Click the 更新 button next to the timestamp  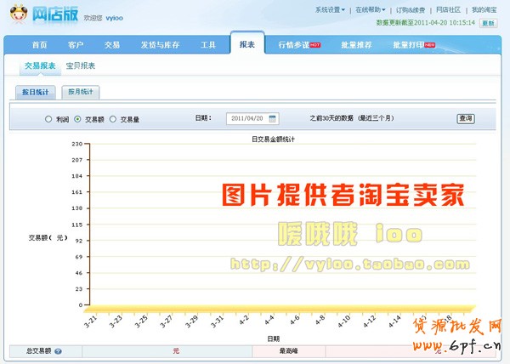tap(489, 23)
